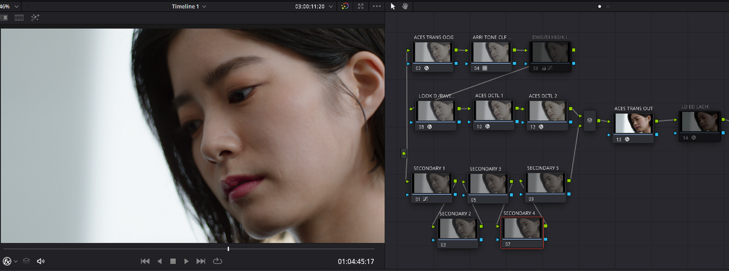Click the OFX badge on node 13
729x271 pixels.
click(628, 139)
